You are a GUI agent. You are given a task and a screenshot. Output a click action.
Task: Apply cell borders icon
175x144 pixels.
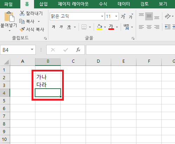(84, 27)
